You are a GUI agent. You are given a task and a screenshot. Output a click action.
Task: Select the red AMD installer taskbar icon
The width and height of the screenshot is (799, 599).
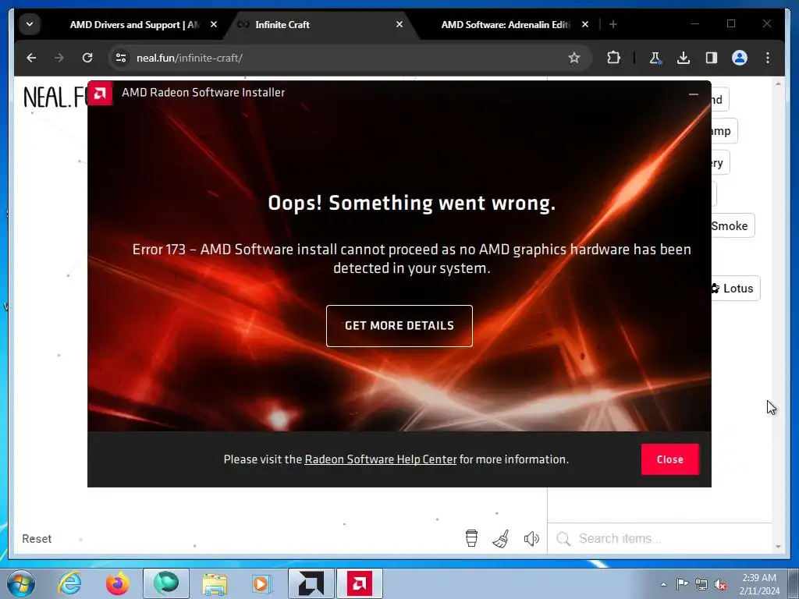[359, 583]
